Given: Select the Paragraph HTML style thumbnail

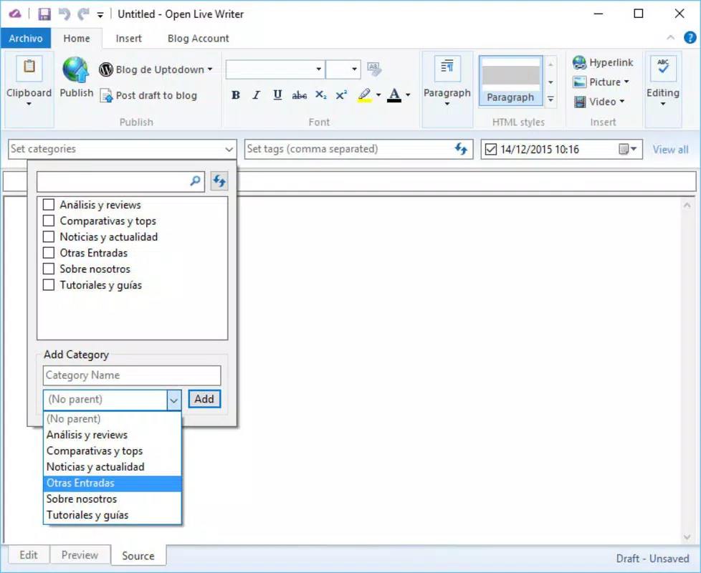Looking at the screenshot, I should [x=510, y=81].
